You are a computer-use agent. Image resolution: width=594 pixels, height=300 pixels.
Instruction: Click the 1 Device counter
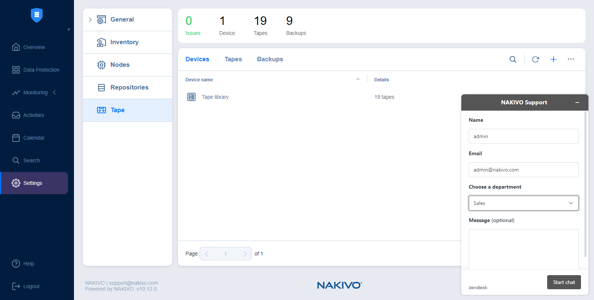pyautogui.click(x=227, y=26)
